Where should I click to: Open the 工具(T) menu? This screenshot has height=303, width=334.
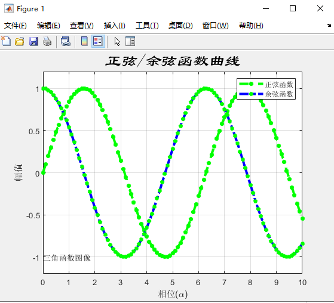pos(147,26)
